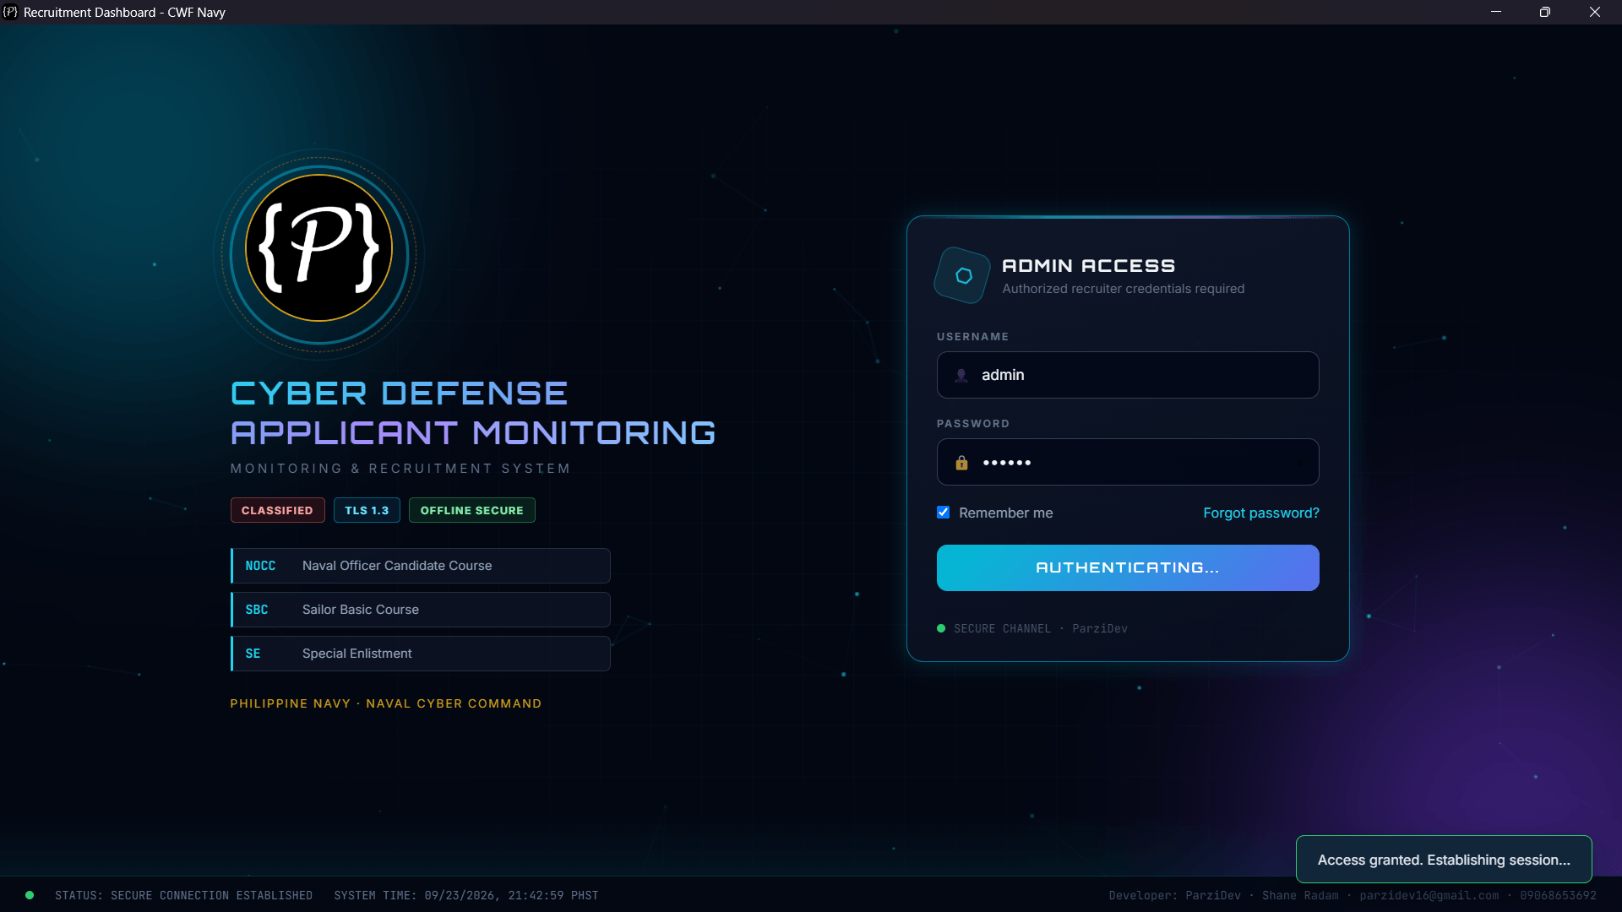Toggle the Remember me checkbox

pyautogui.click(x=943, y=513)
